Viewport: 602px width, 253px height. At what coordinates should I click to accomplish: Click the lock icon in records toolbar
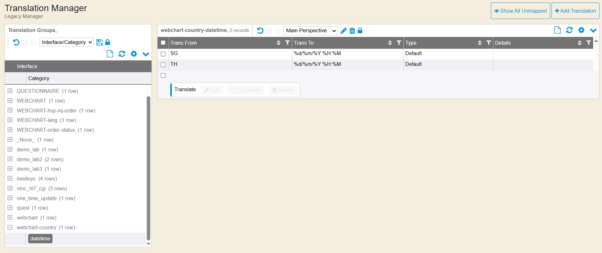pyautogui.click(x=360, y=31)
